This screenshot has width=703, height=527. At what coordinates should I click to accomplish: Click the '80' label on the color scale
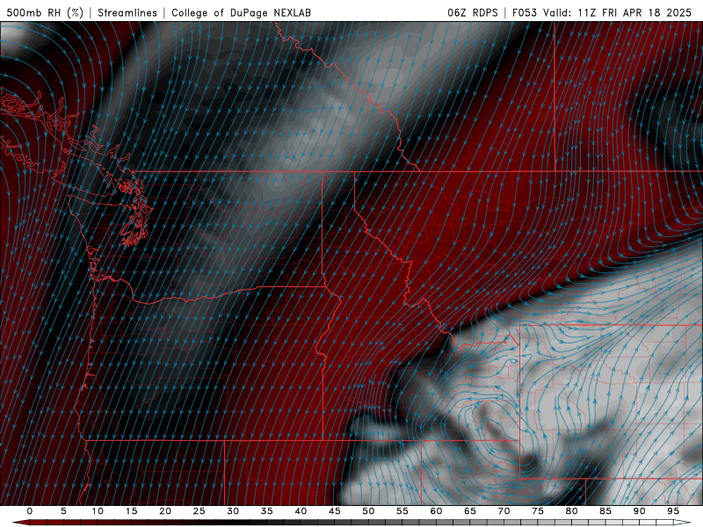(572, 511)
